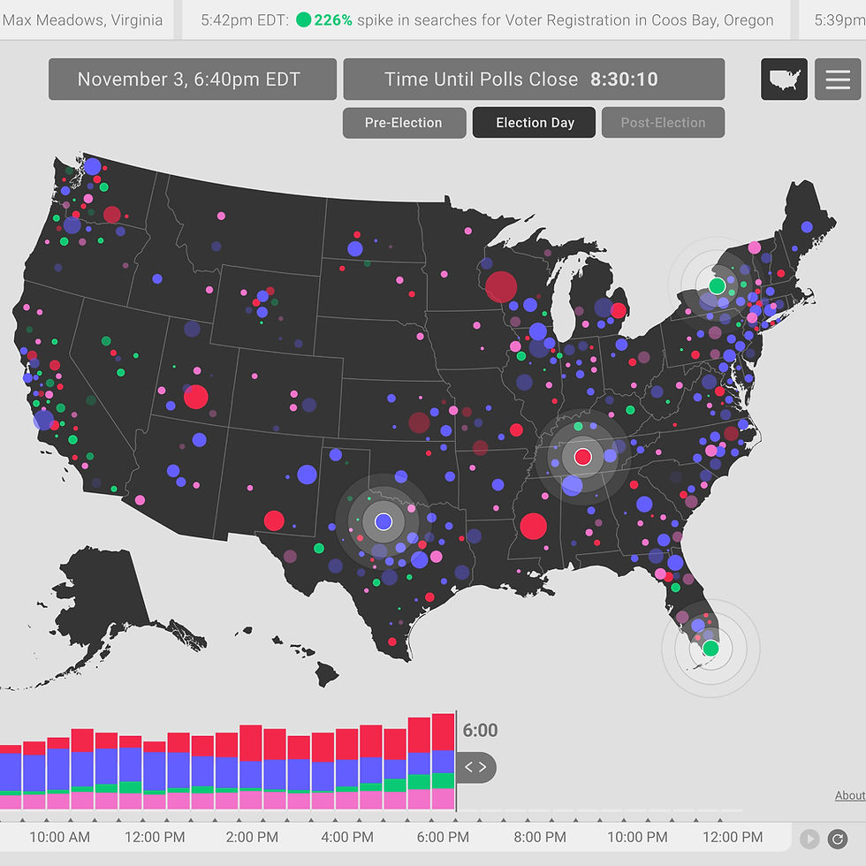Open the hamburger menu

pos(838,79)
